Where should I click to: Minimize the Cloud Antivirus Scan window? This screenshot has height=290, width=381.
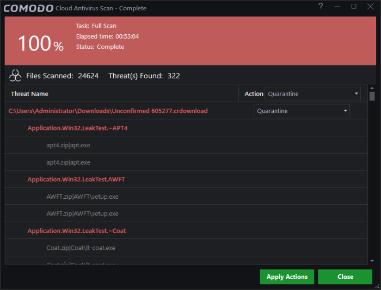pyautogui.click(x=337, y=7)
